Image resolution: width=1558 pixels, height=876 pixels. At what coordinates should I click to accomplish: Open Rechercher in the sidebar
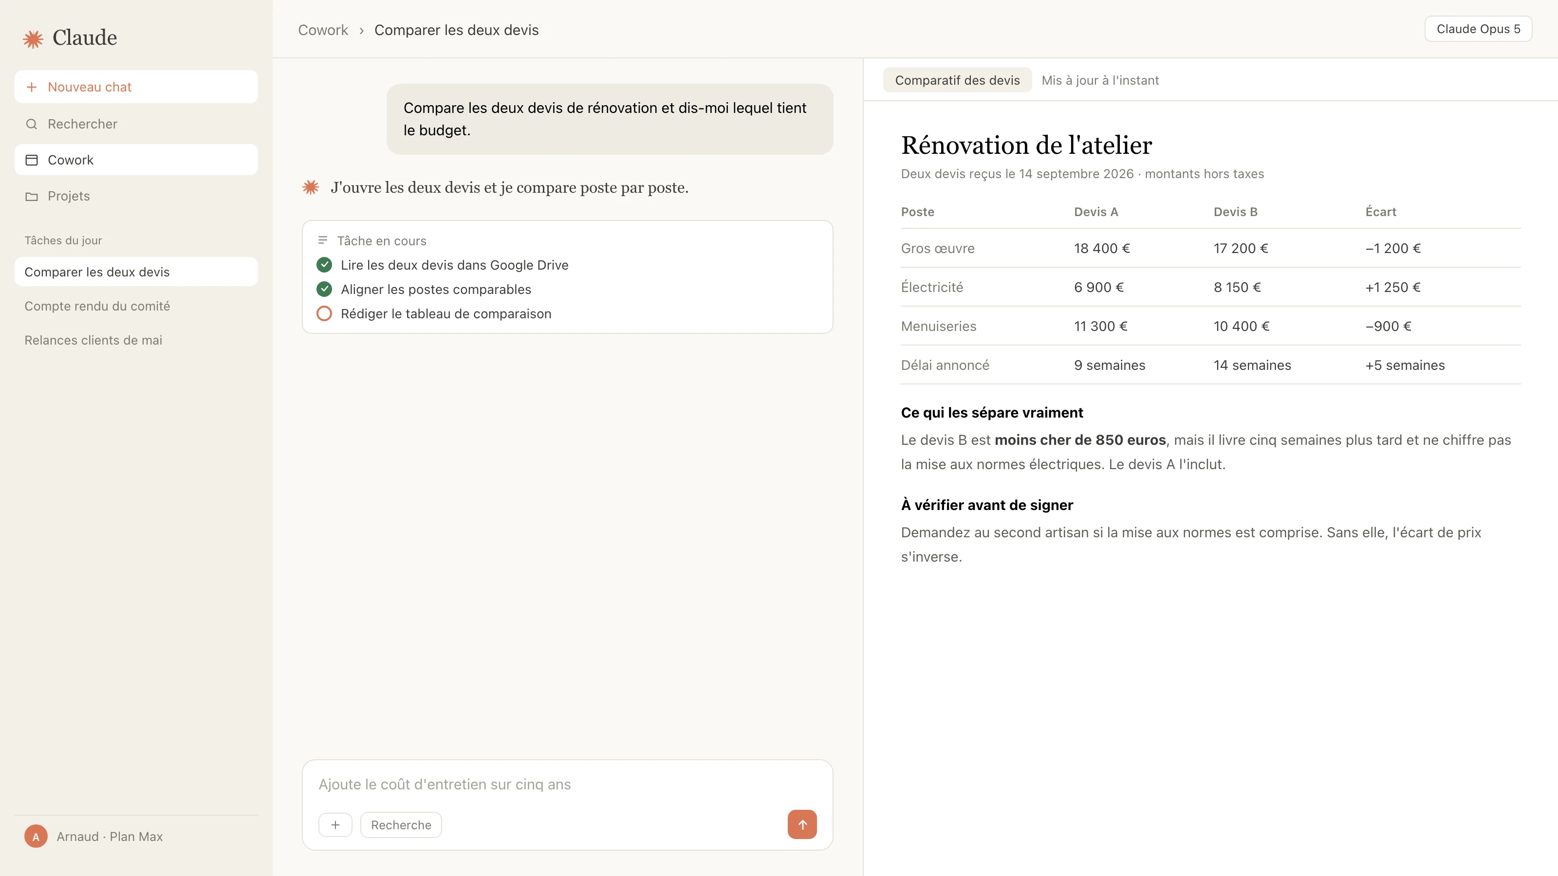136,124
